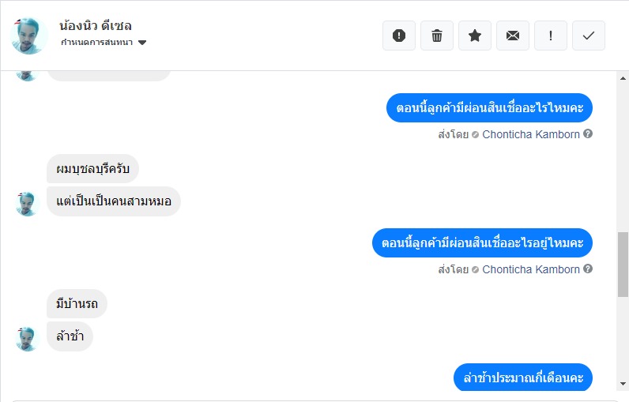Click avatar beside แต่เป็นเป็นคนสามหมอ message
This screenshot has height=402, width=629.
28,203
